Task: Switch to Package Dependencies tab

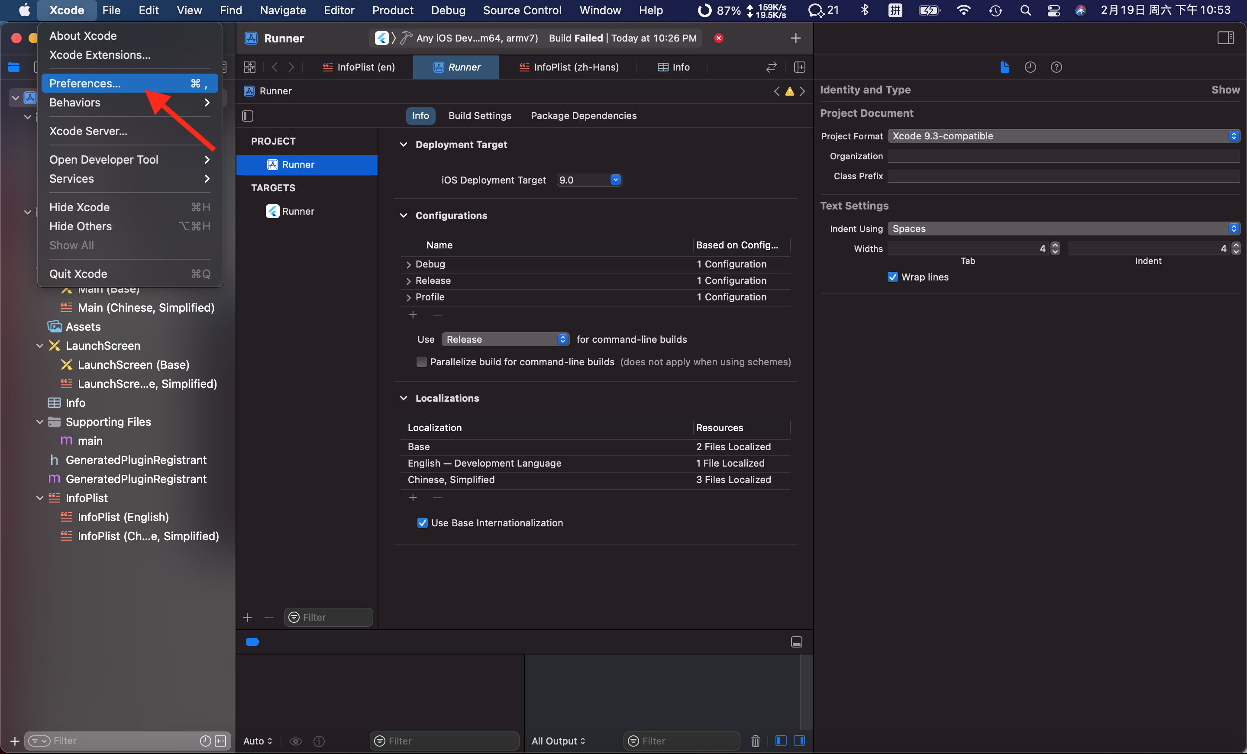Action: [583, 116]
